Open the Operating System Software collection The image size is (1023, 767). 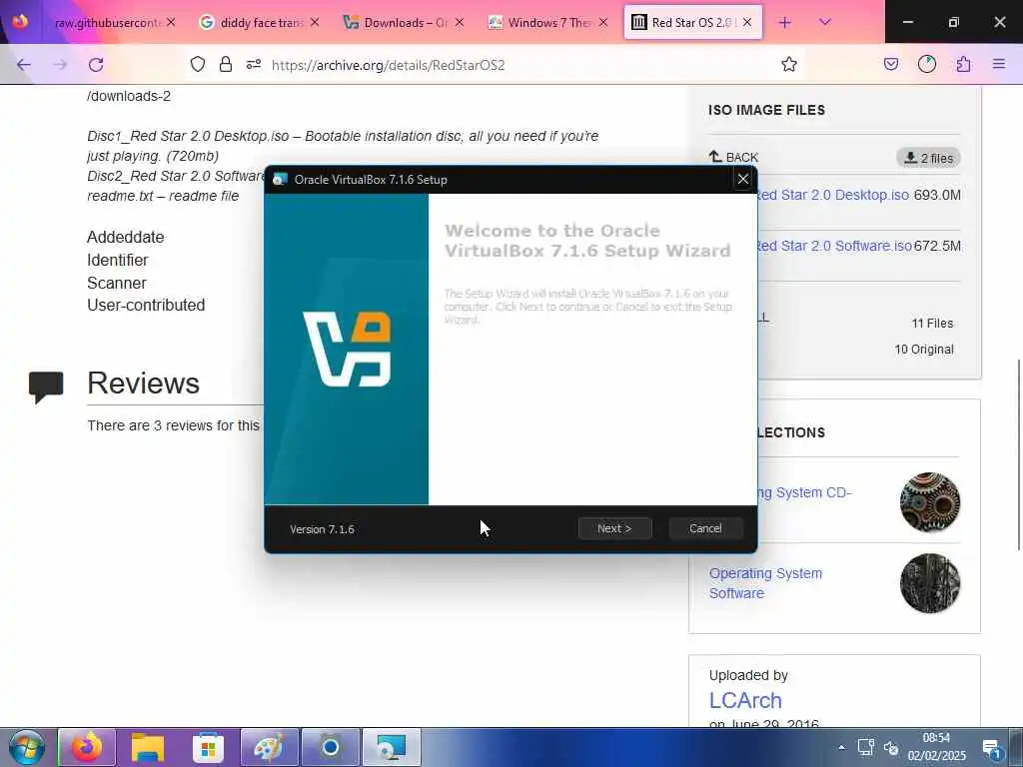click(765, 583)
